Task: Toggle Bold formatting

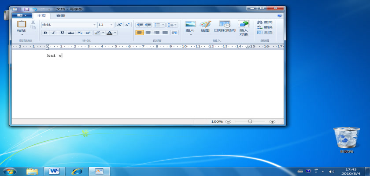Action: pyautogui.click(x=45, y=33)
